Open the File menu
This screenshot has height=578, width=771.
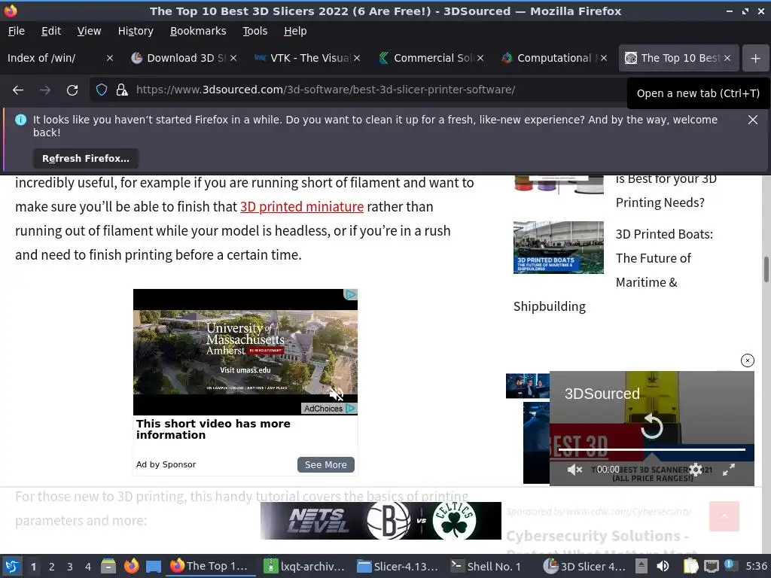tap(17, 31)
